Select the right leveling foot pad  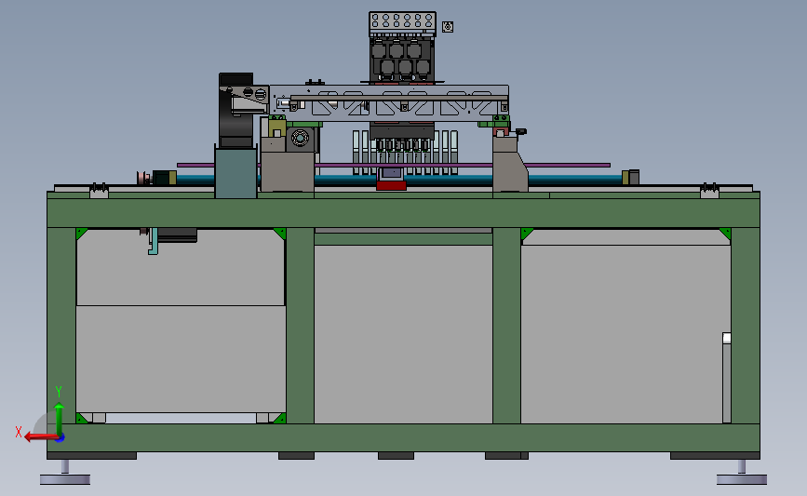click(x=742, y=479)
